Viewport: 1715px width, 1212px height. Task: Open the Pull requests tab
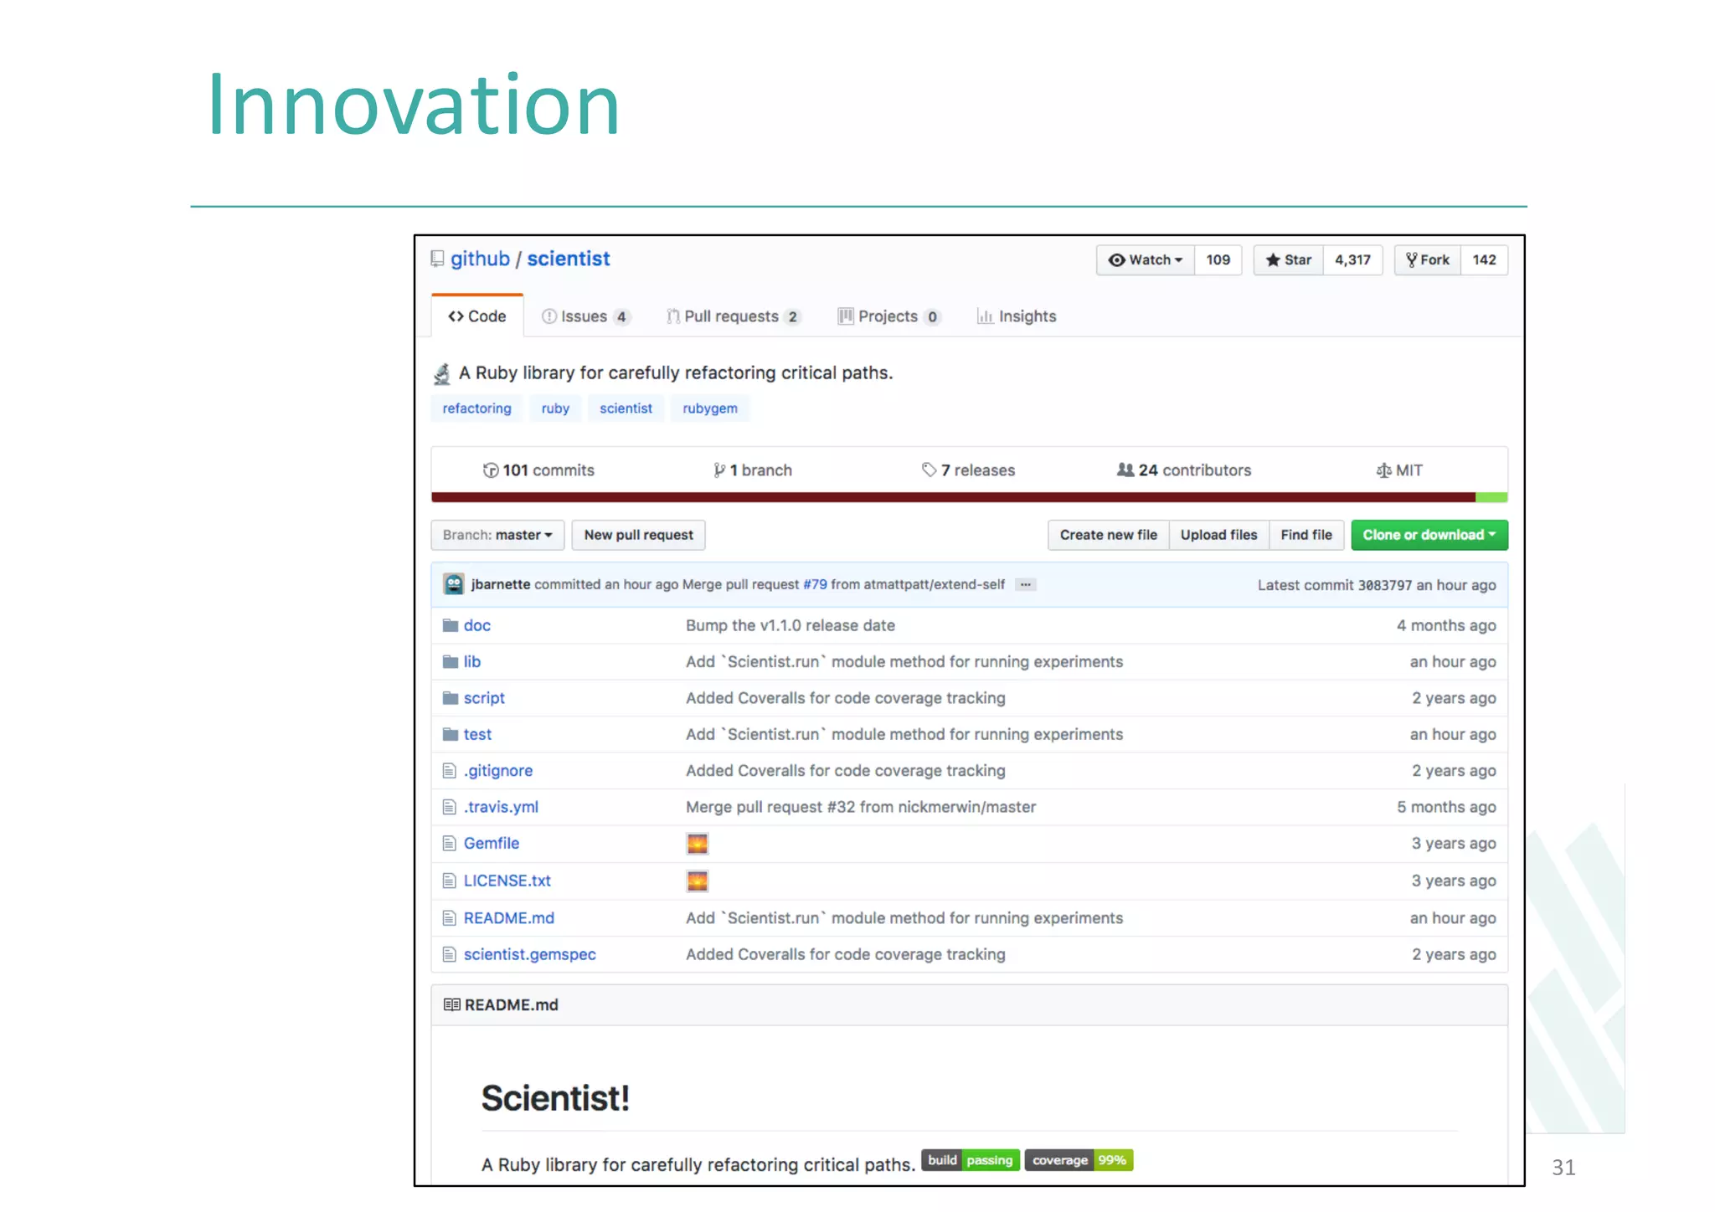pyautogui.click(x=734, y=316)
